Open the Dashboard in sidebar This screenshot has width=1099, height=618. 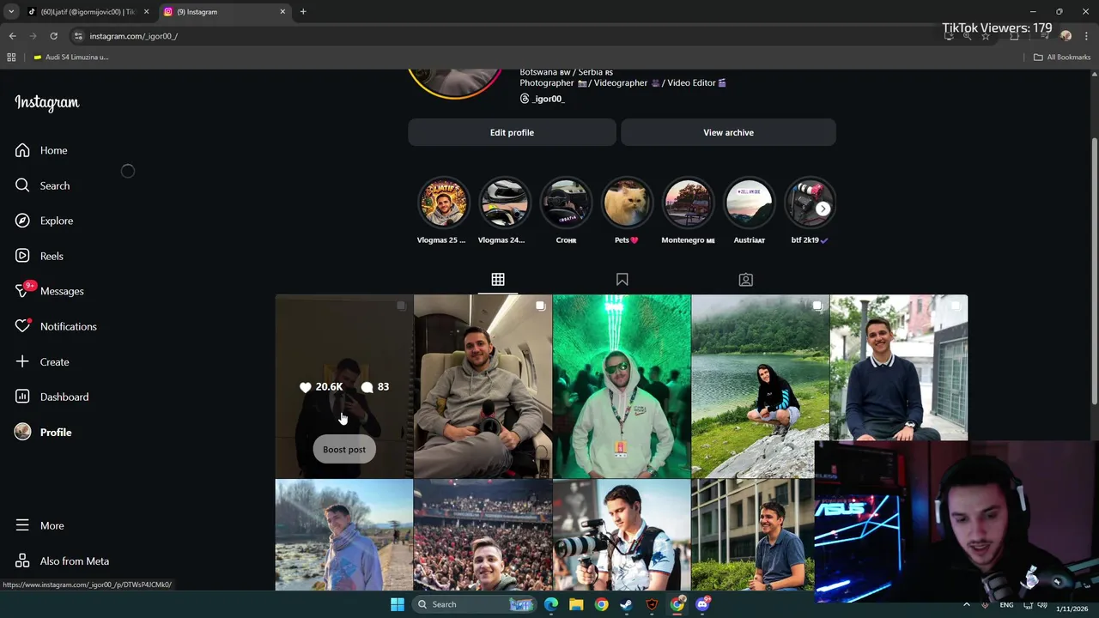click(x=52, y=397)
